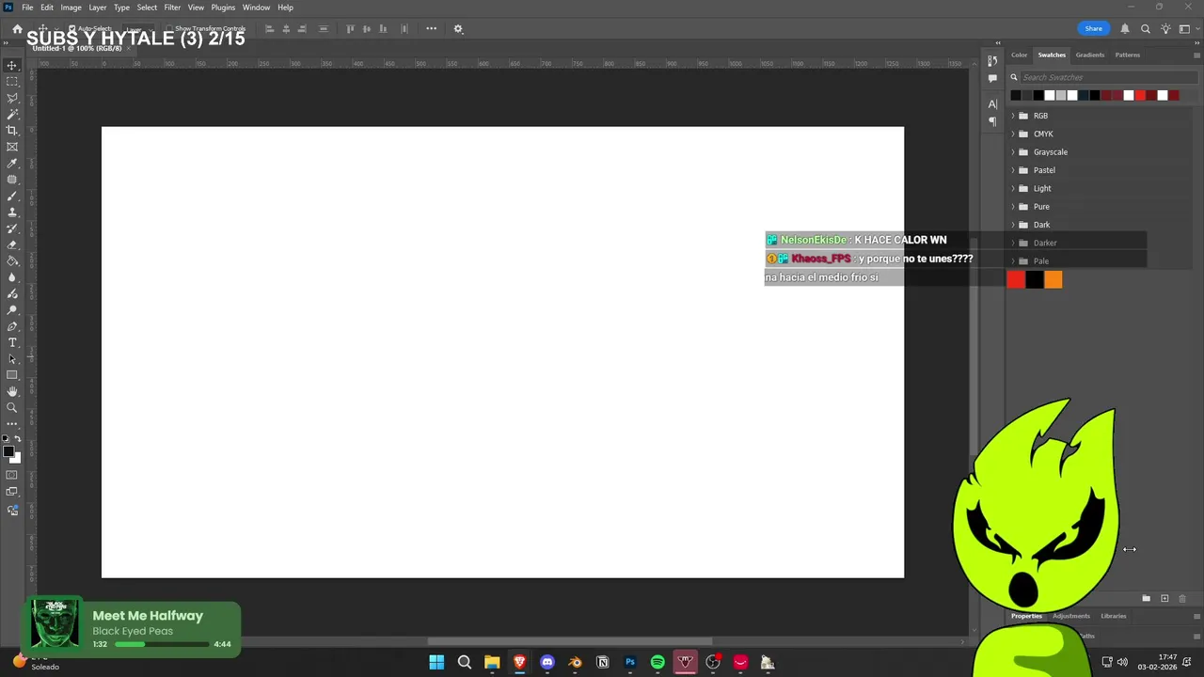
Task: Switch to the Color tab
Action: (x=1020, y=55)
